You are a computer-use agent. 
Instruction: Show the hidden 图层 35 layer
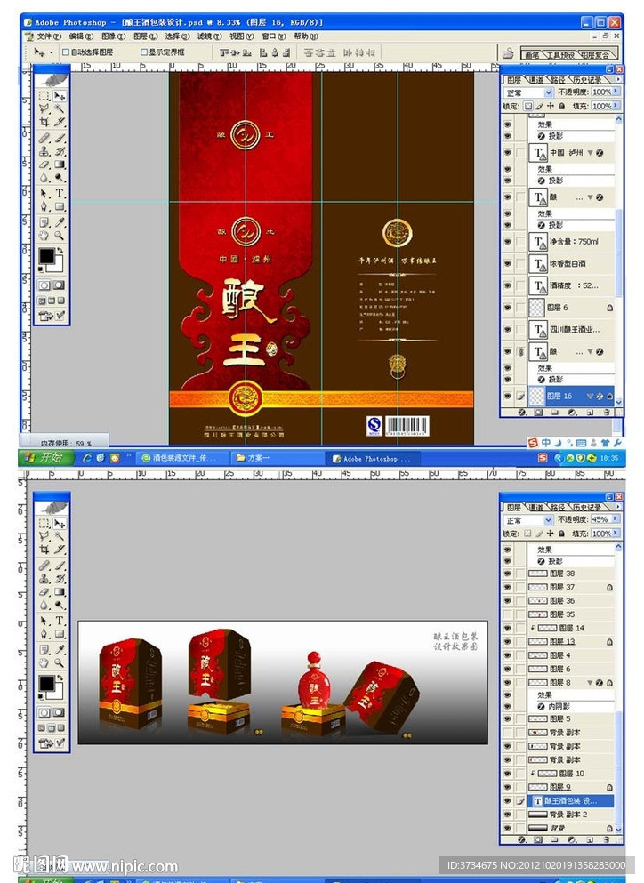(x=508, y=614)
